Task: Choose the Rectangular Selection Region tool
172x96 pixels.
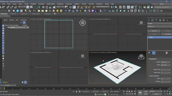Action: [35, 7]
